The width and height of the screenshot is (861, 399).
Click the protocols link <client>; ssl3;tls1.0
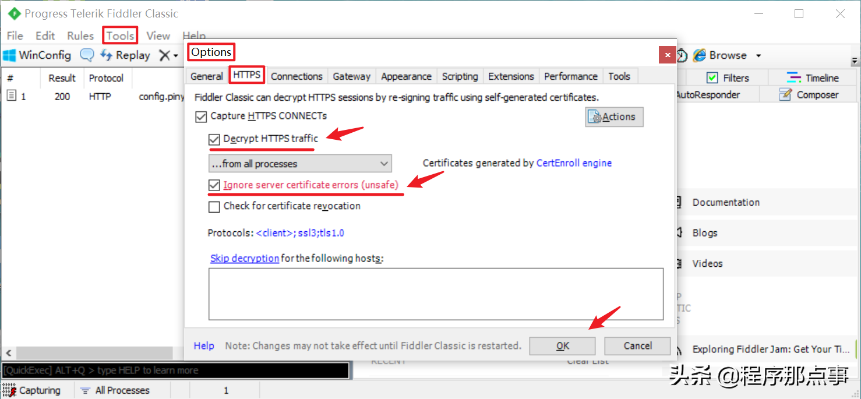click(x=300, y=233)
